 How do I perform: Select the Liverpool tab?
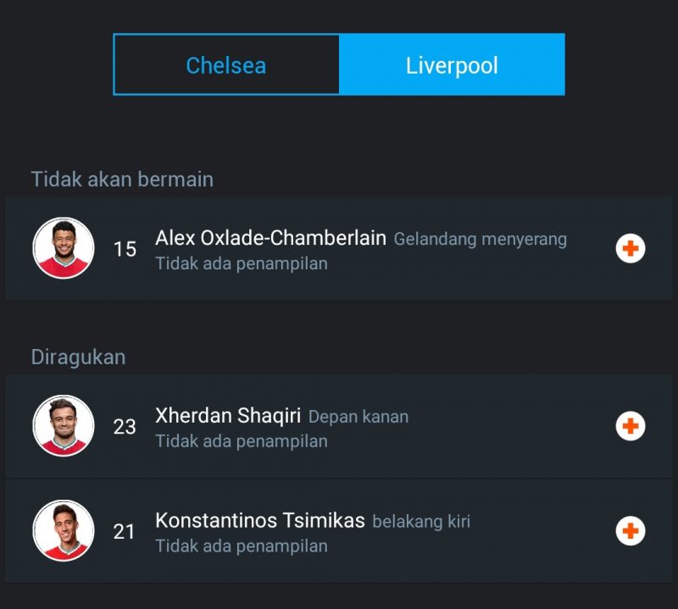(x=452, y=65)
